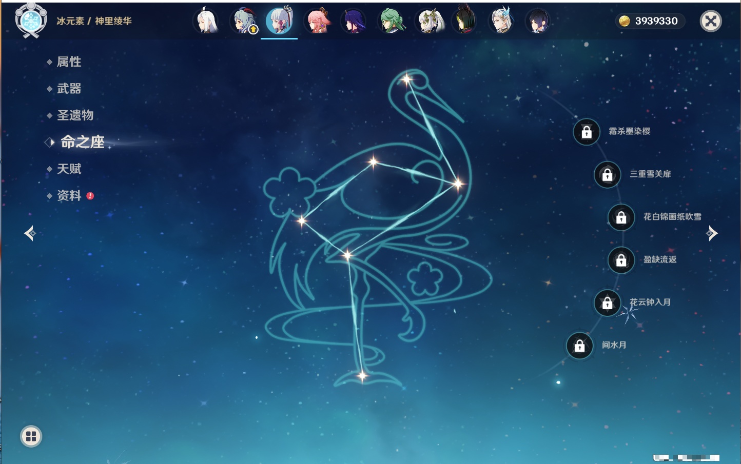Click the star at the crane's foot

pyautogui.click(x=362, y=376)
